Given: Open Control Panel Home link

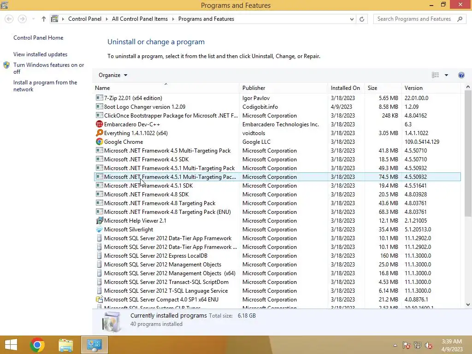Looking at the screenshot, I should (x=38, y=38).
